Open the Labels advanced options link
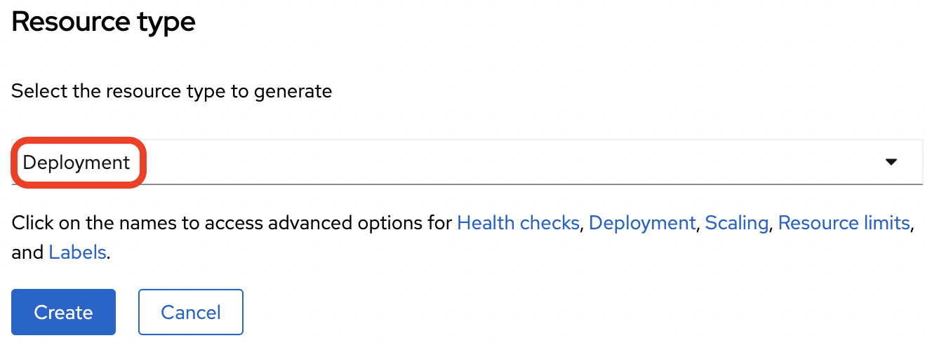Image resolution: width=939 pixels, height=345 pixels. [77, 252]
